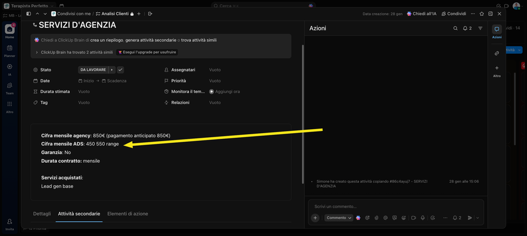Assign someone in Assegnatari field
Screen dimensions: 527x236
pos(215,70)
